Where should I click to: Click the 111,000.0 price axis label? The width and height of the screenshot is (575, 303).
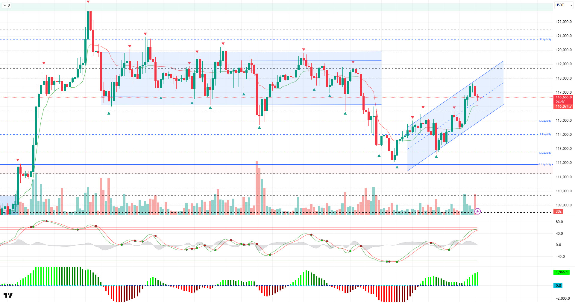pyautogui.click(x=564, y=177)
